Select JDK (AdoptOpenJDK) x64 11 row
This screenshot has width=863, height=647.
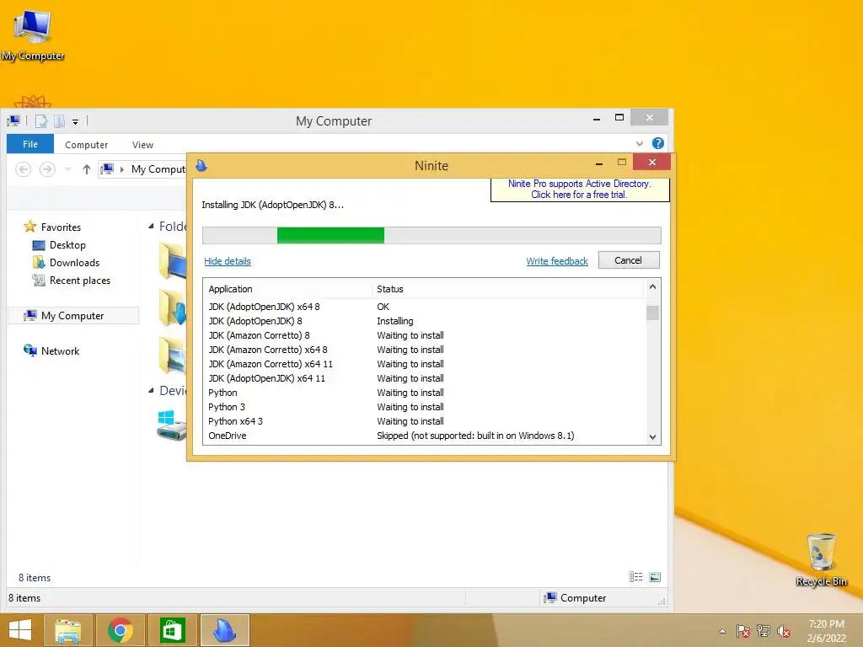[x=424, y=378]
